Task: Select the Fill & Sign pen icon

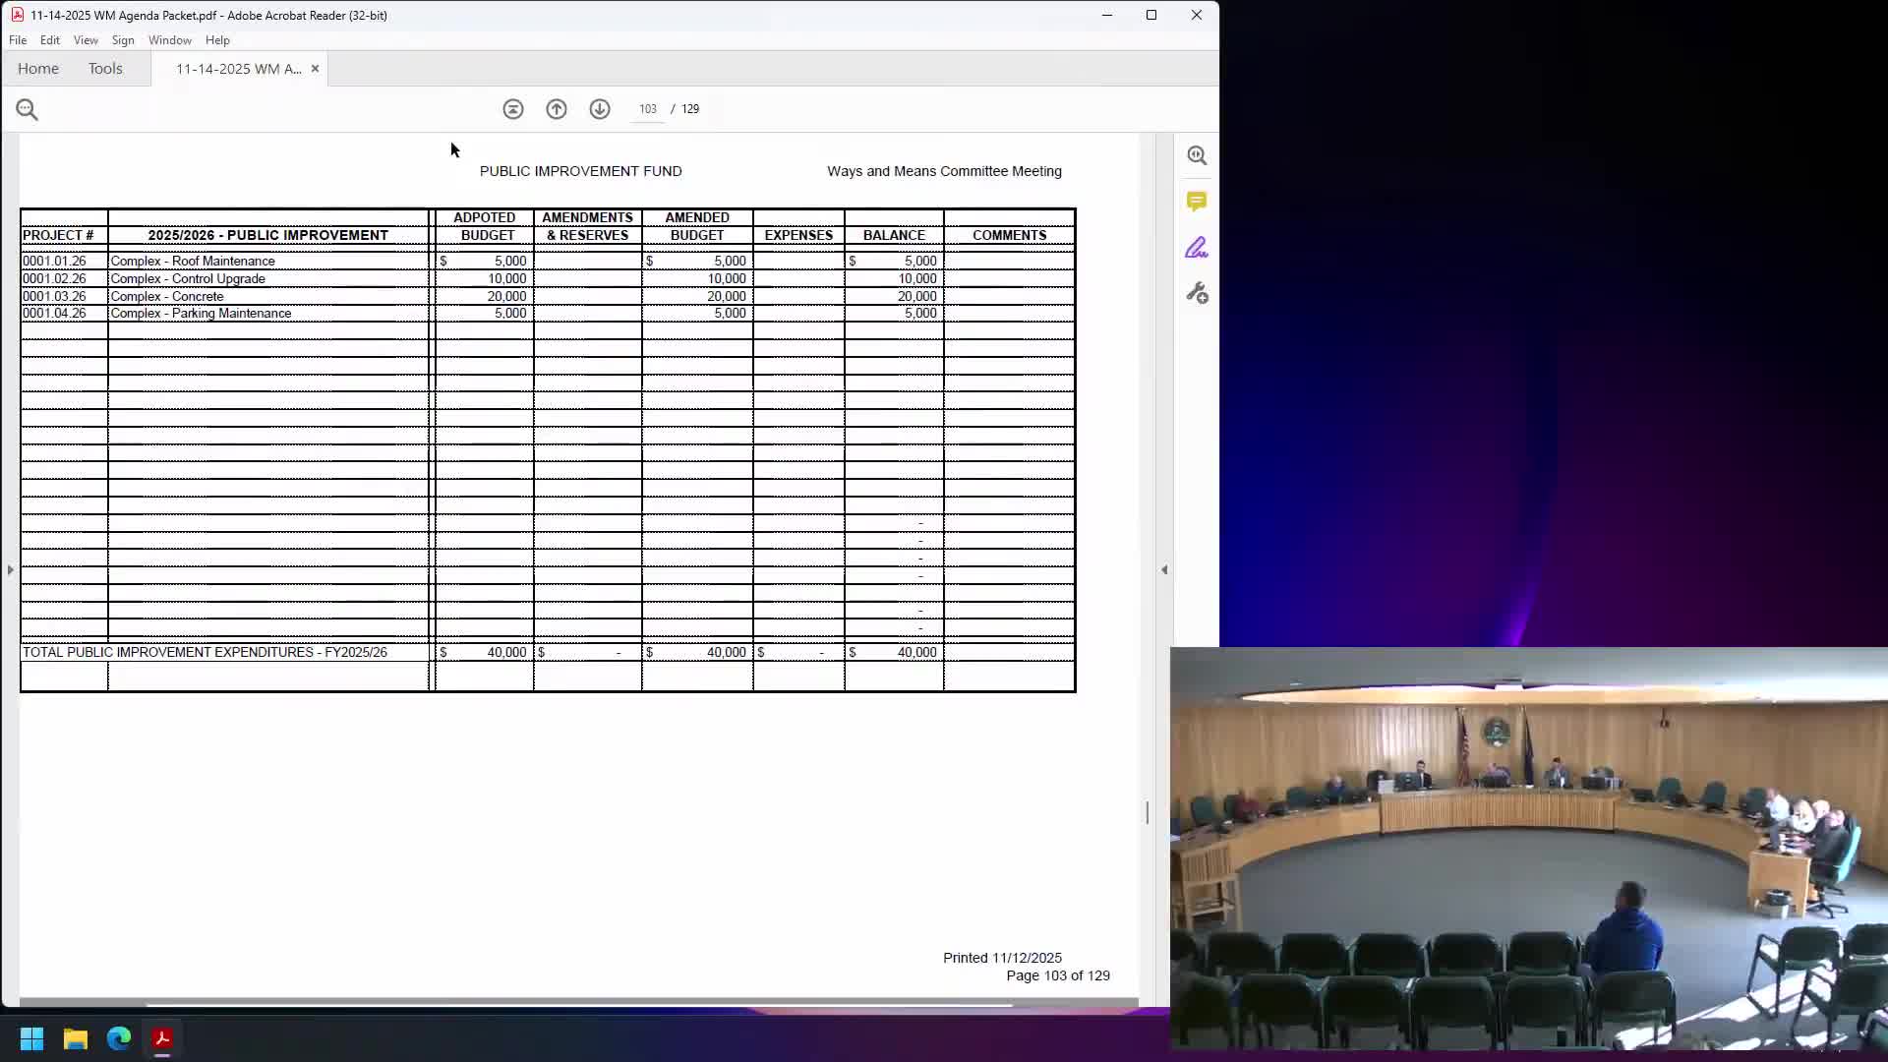Action: [x=1197, y=248]
